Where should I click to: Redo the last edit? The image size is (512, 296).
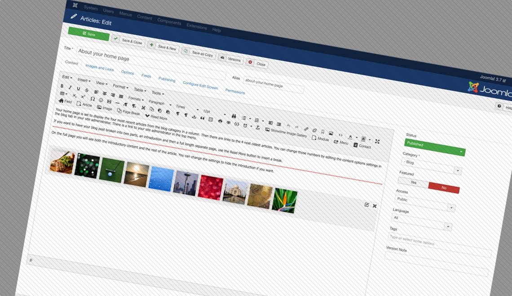point(296,127)
